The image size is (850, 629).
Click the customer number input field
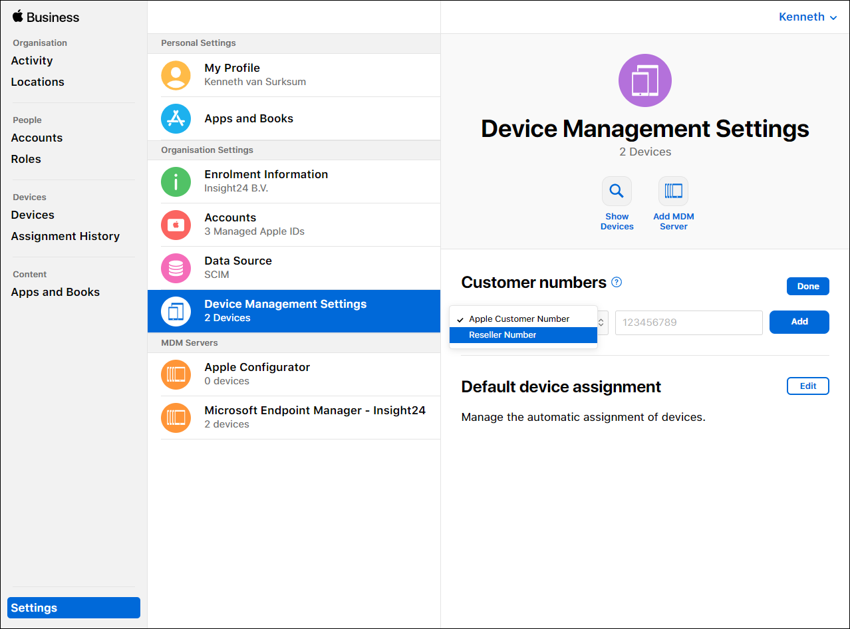(x=689, y=322)
